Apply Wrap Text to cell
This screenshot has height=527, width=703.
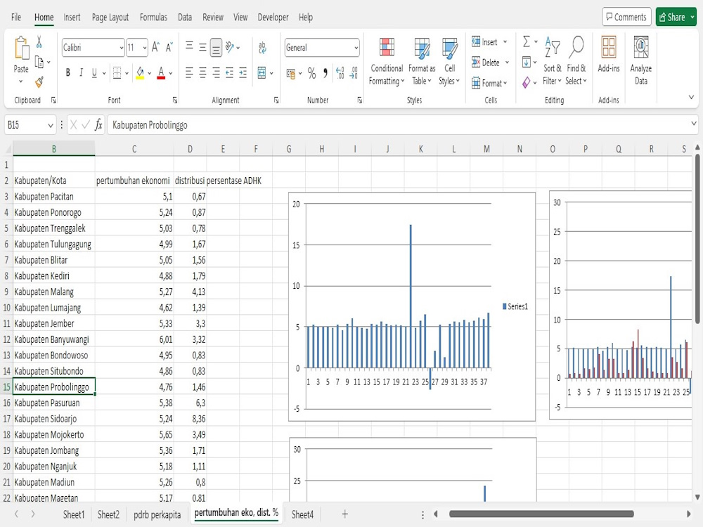click(262, 47)
